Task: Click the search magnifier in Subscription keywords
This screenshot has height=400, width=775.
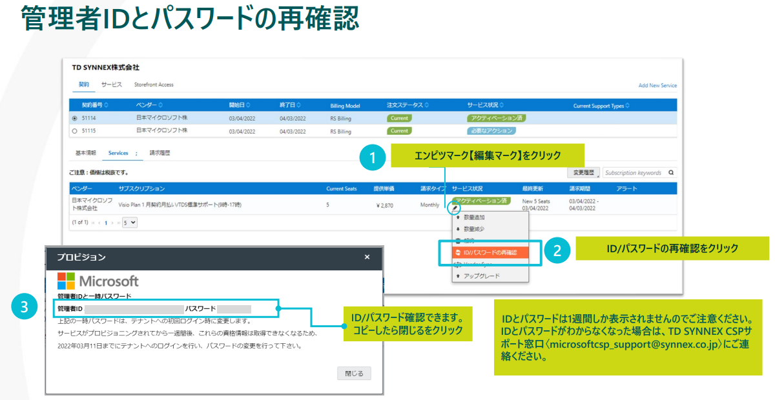Action: [671, 173]
